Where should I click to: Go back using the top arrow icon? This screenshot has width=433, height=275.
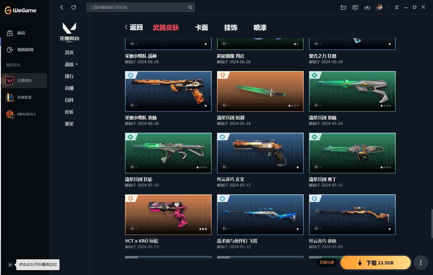62,7
